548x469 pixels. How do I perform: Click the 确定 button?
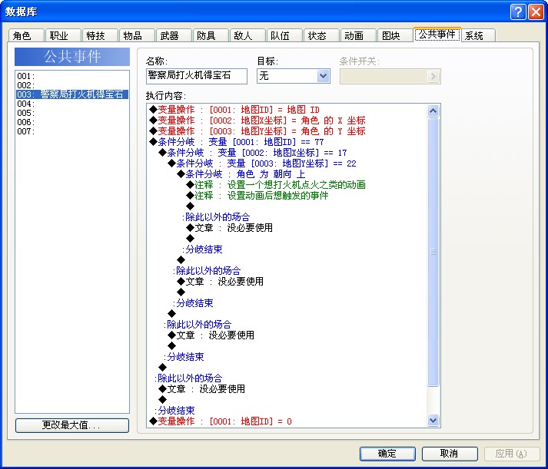coord(387,454)
